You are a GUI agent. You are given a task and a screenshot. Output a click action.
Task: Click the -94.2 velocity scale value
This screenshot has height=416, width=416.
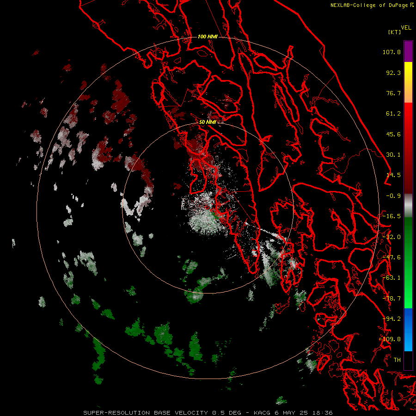pos(392,319)
